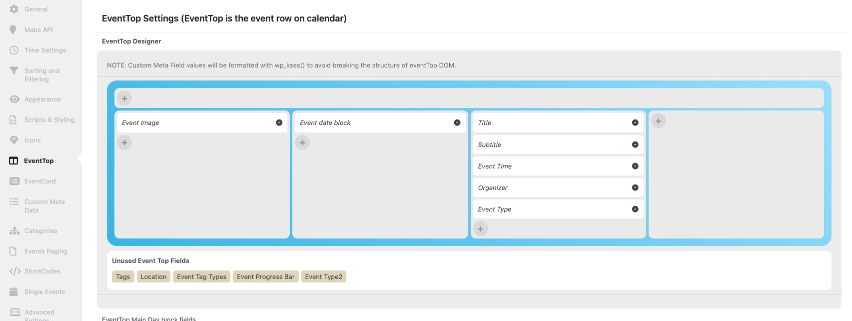Viewport: 852px width, 321px height.
Task: Click the EventTop Settings page title
Action: 224,18
